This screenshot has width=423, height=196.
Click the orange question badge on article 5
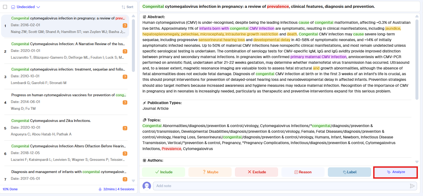point(125,128)
